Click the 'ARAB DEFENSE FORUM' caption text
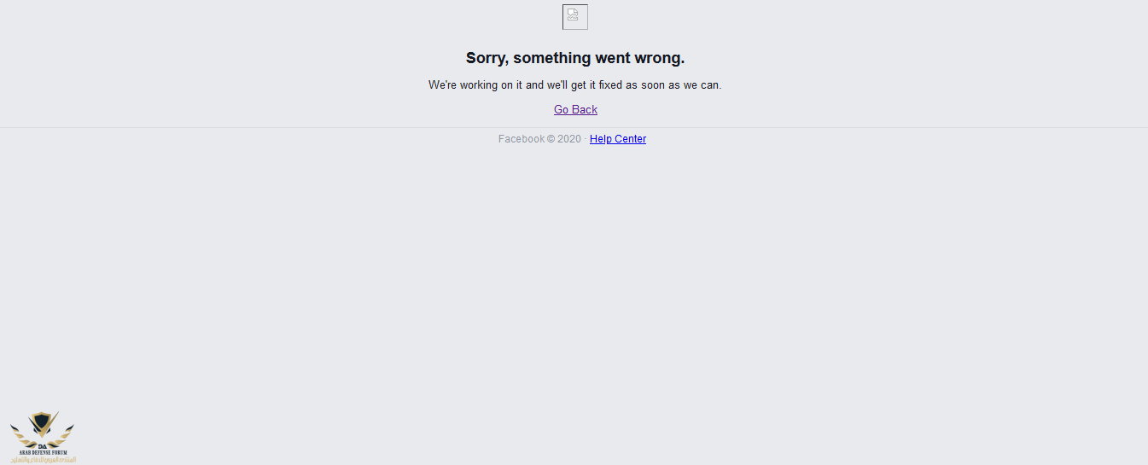 click(x=43, y=452)
